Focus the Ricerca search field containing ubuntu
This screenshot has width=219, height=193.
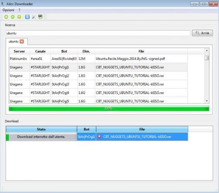[x=98, y=33]
